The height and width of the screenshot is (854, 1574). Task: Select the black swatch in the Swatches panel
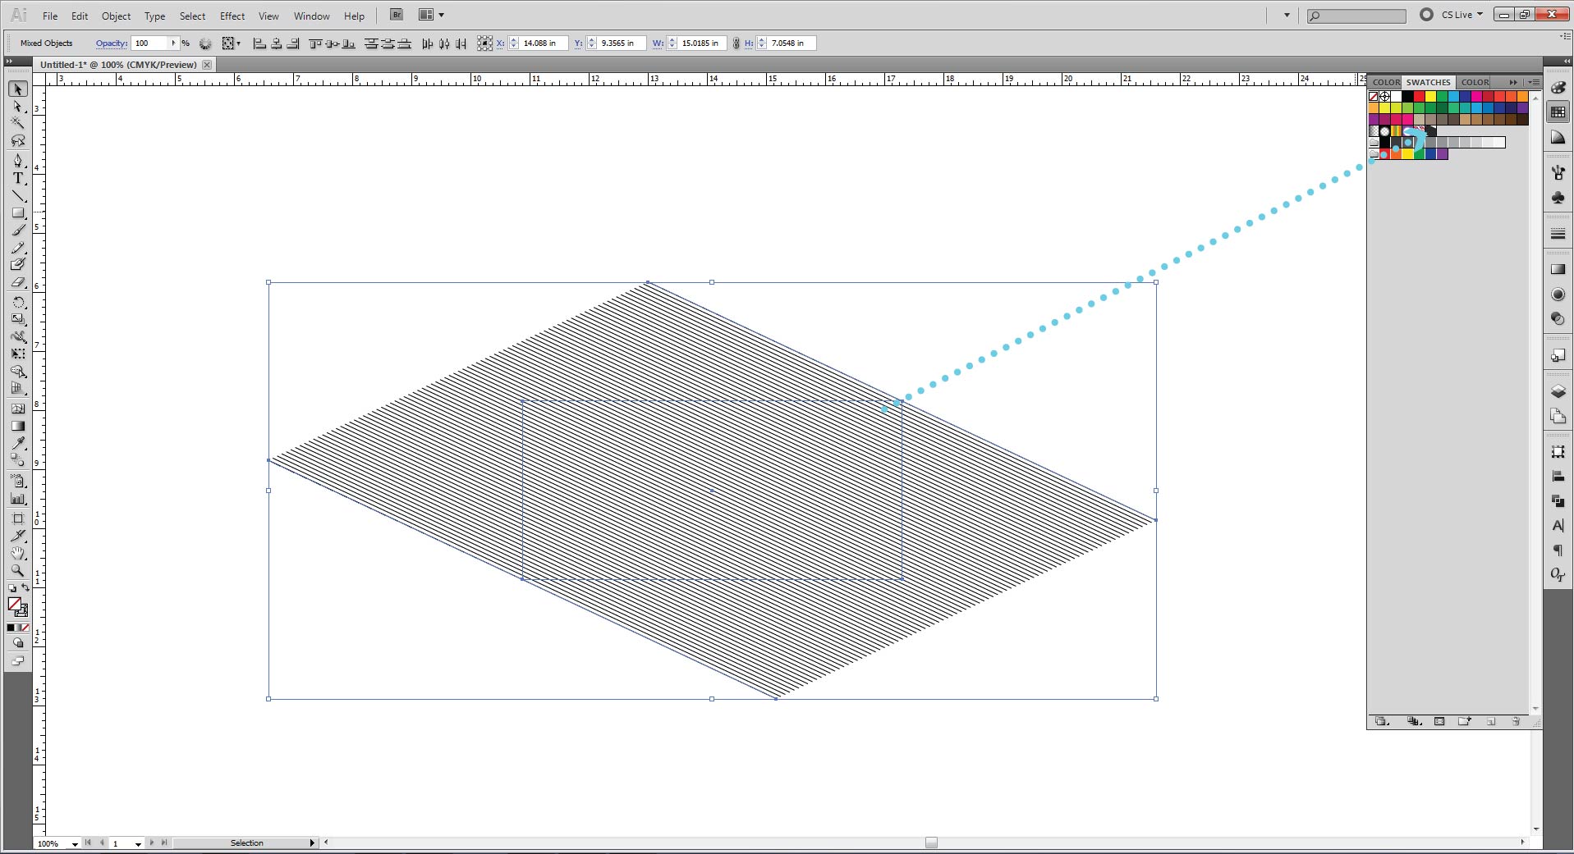click(x=1406, y=97)
